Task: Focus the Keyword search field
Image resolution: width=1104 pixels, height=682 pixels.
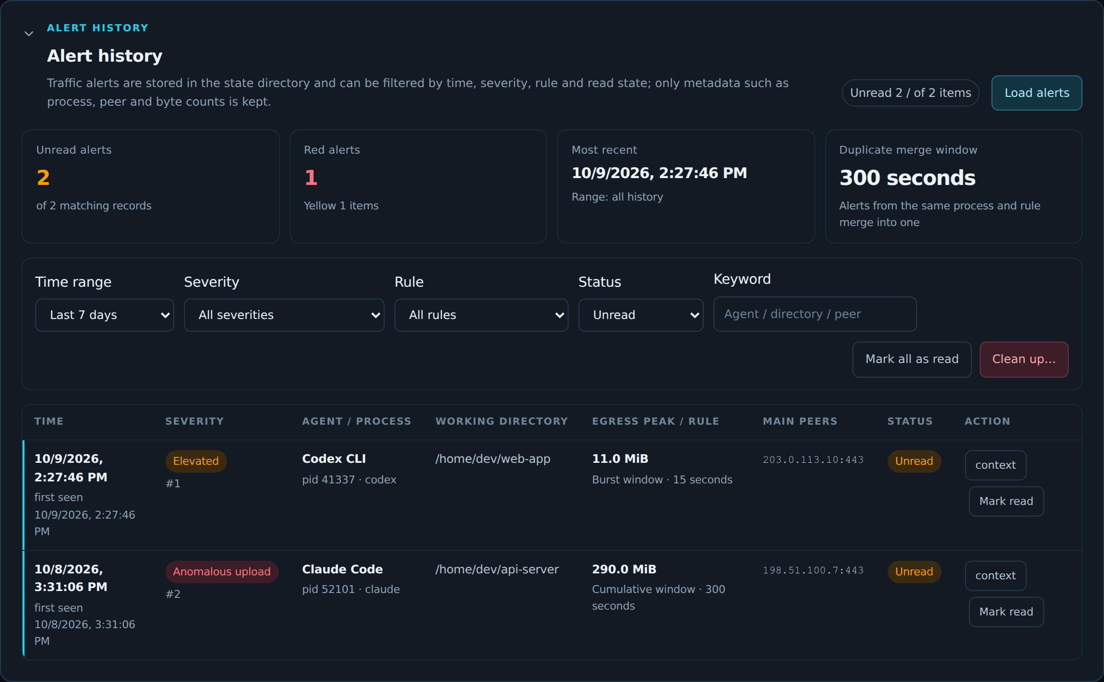Action: pyautogui.click(x=815, y=314)
